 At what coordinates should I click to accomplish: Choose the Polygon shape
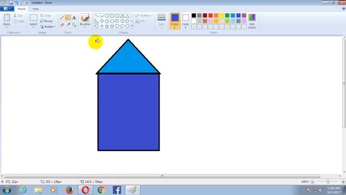[x=122, y=16]
